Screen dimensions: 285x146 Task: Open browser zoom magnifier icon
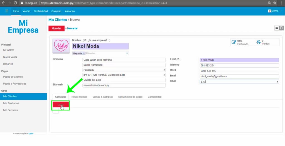269,3
